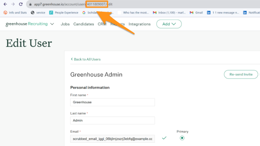The width and height of the screenshot is (260, 146).
Task: Open LinkedIn Notifications bookmark
Action: 252,13
